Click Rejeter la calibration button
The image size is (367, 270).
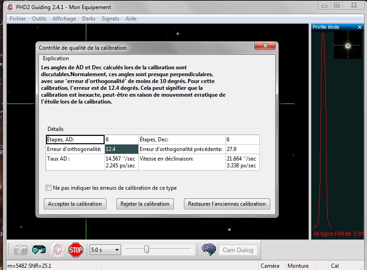coord(145,204)
